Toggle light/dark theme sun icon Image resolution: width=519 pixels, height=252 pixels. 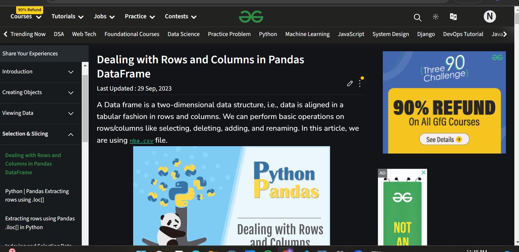pos(436,17)
